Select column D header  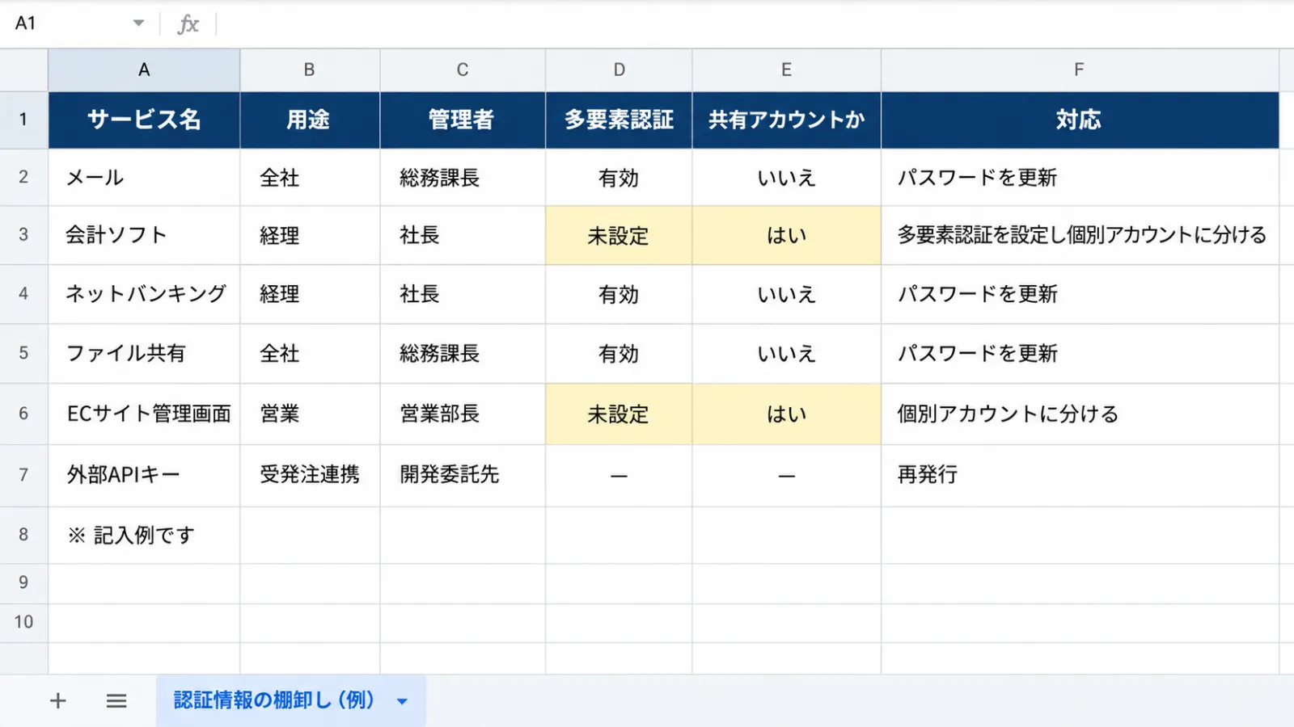(619, 70)
